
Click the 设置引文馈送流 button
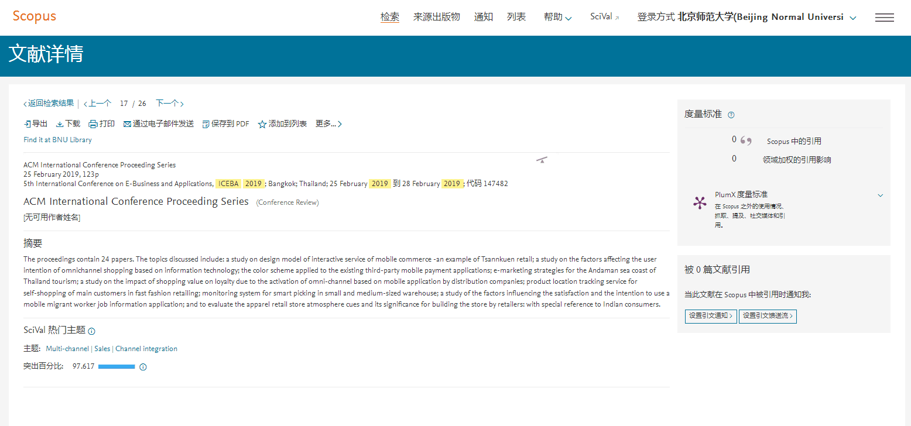pyautogui.click(x=768, y=316)
